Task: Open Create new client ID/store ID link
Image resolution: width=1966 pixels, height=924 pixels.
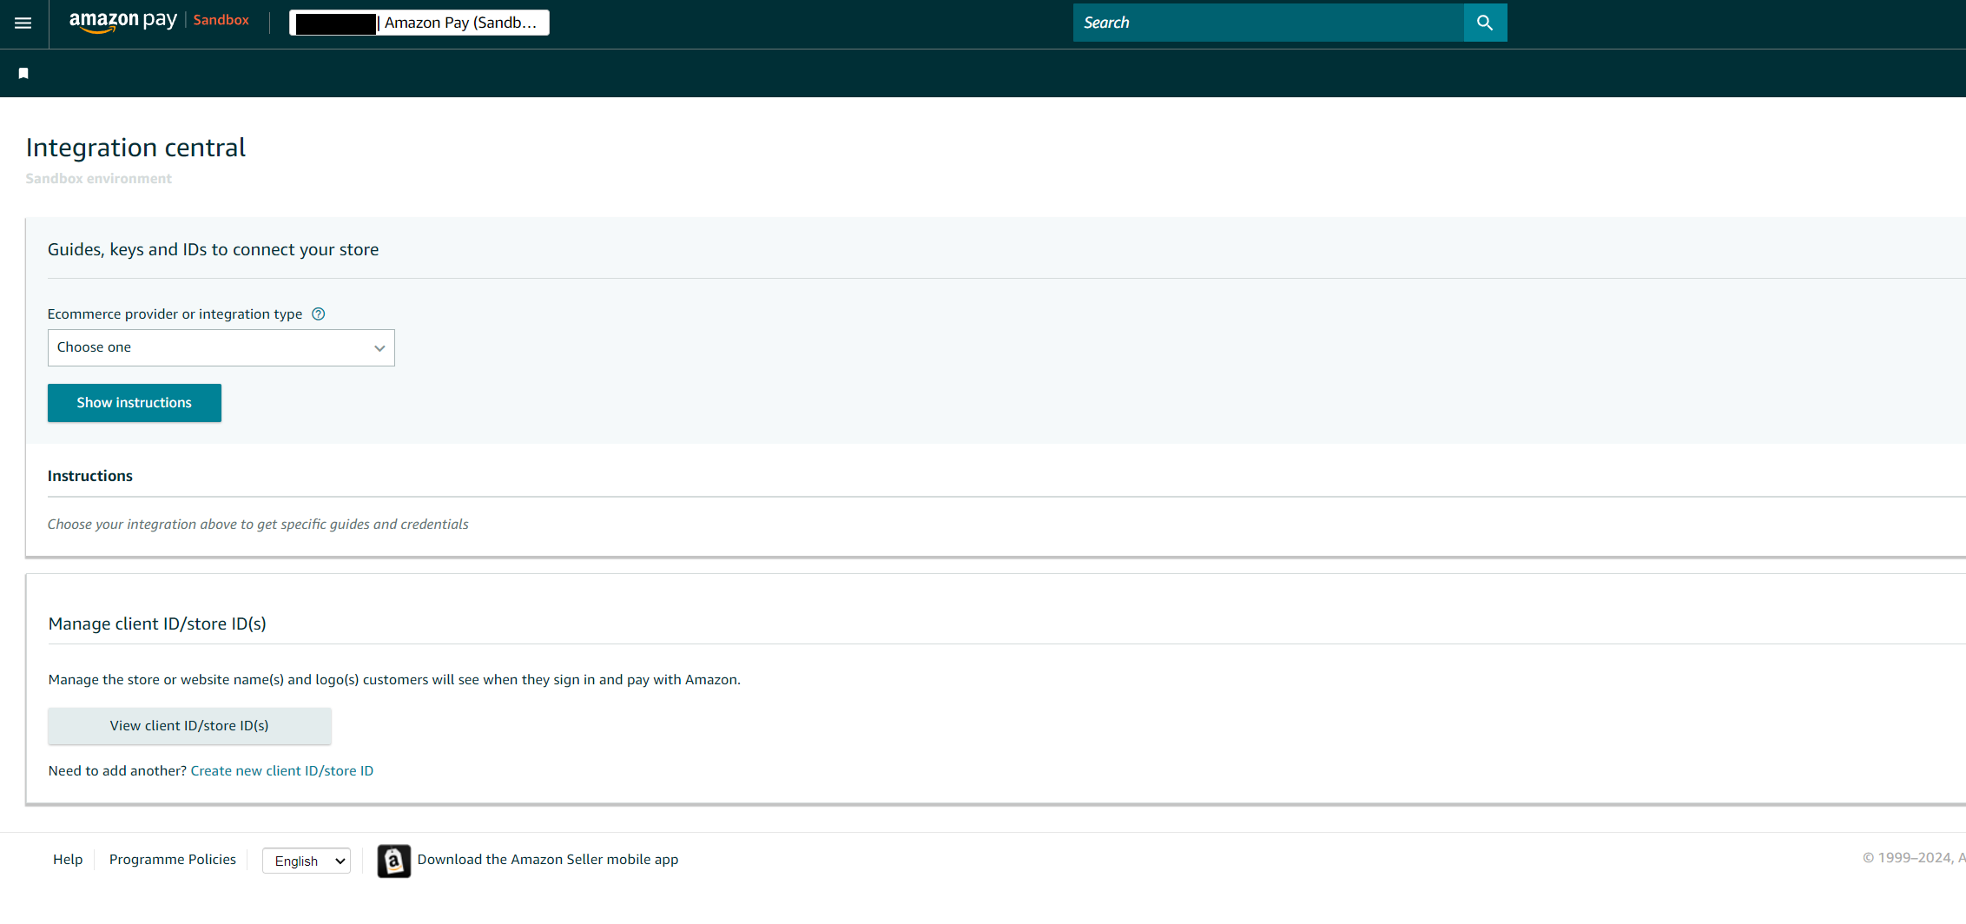Action: point(281,771)
